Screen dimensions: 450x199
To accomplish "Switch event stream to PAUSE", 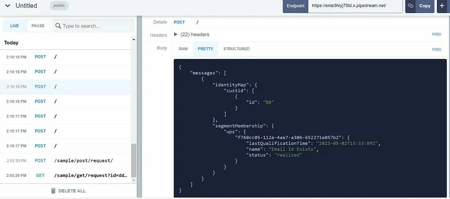I will [38, 26].
